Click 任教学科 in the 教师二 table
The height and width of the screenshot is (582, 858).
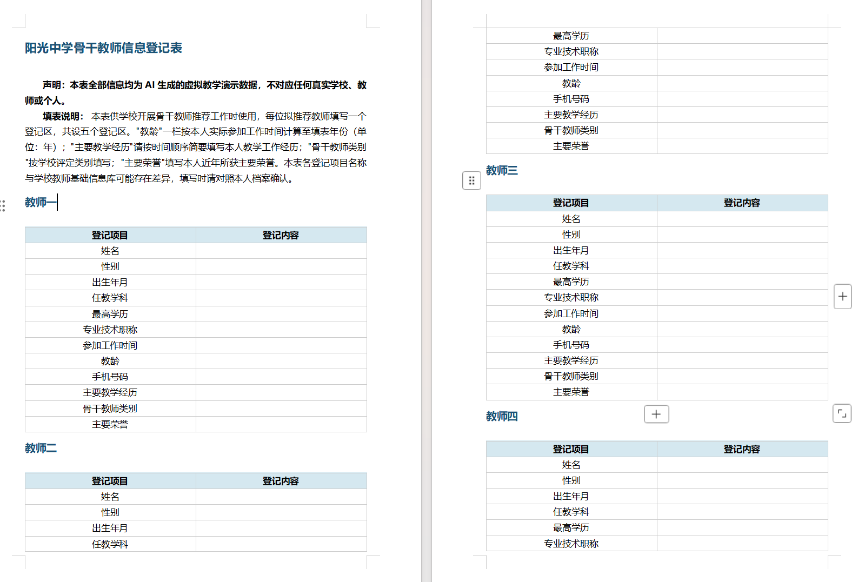tap(110, 544)
